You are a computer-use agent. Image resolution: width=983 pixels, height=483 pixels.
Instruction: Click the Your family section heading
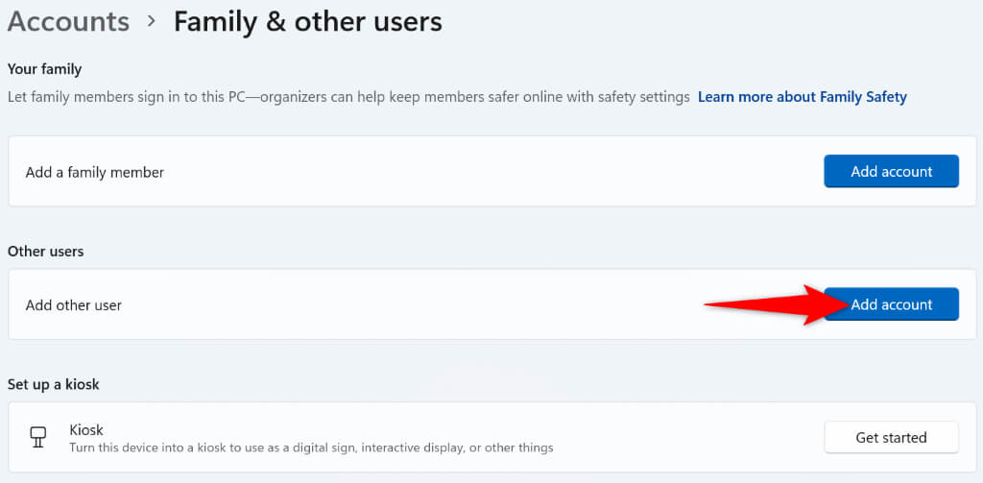(x=44, y=69)
